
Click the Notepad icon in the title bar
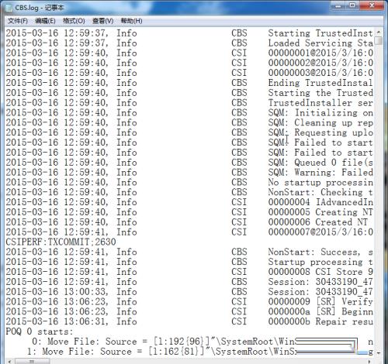[x=9, y=8]
